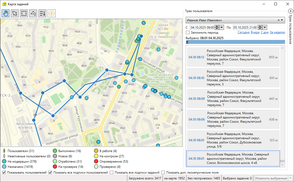
Task: Click the За неделю period link
Action: pyautogui.click(x=277, y=33)
